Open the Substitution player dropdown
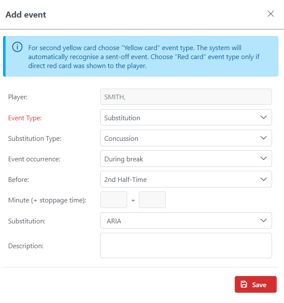The width and height of the screenshot is (284, 303). 186,220
